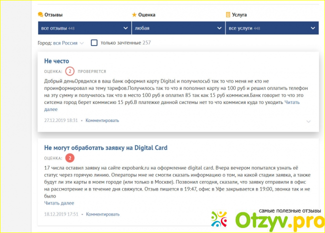Open review titled 'Не честно'

56,61
